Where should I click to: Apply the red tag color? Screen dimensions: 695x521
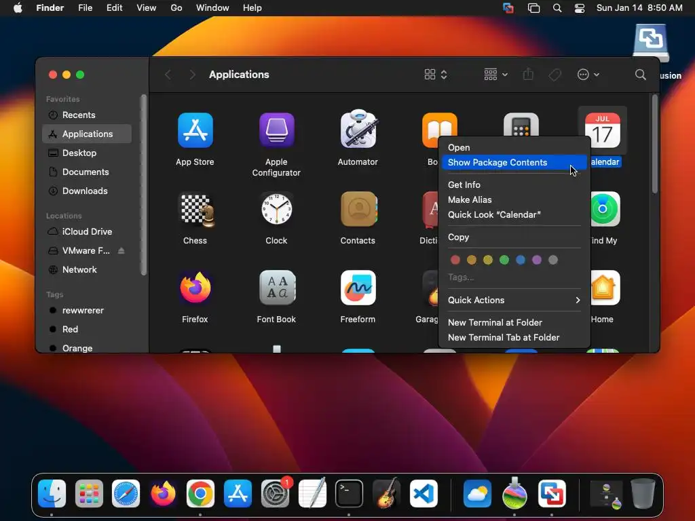click(x=455, y=260)
